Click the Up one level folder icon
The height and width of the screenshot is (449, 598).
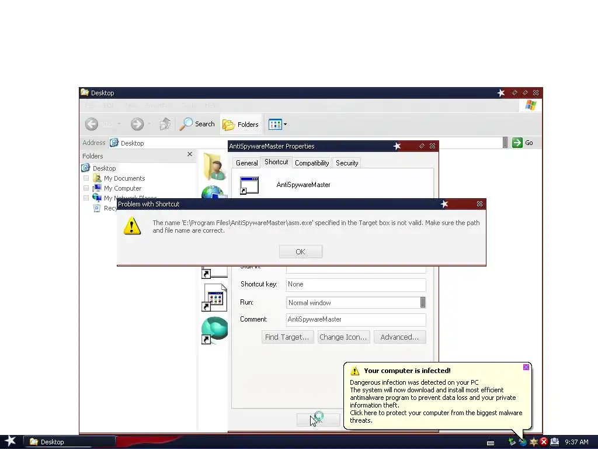tap(165, 124)
